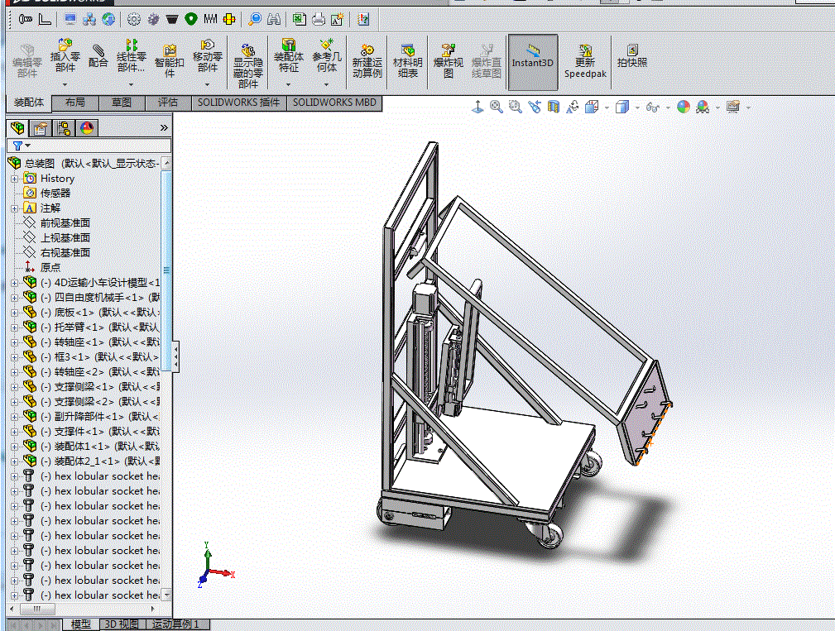Open dropdown arrow under Linear Component Pattern
Image resolution: width=835 pixels, height=631 pixels.
131,84
